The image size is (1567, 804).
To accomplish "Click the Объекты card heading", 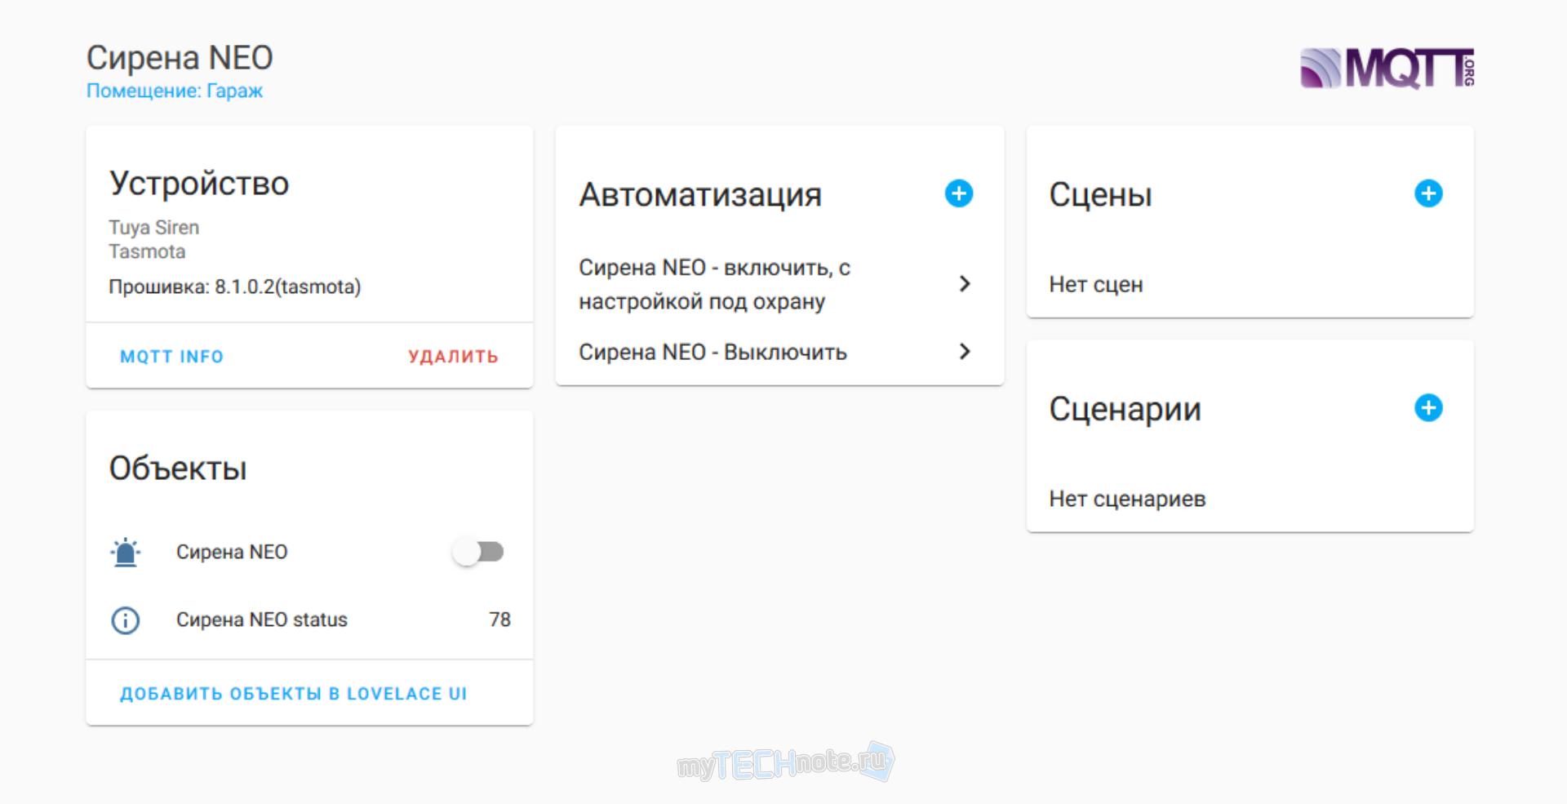I will tap(178, 469).
